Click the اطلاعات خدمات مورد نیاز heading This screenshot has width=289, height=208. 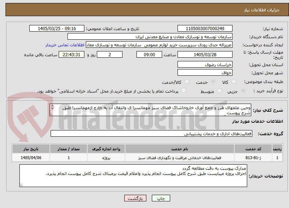(257, 121)
